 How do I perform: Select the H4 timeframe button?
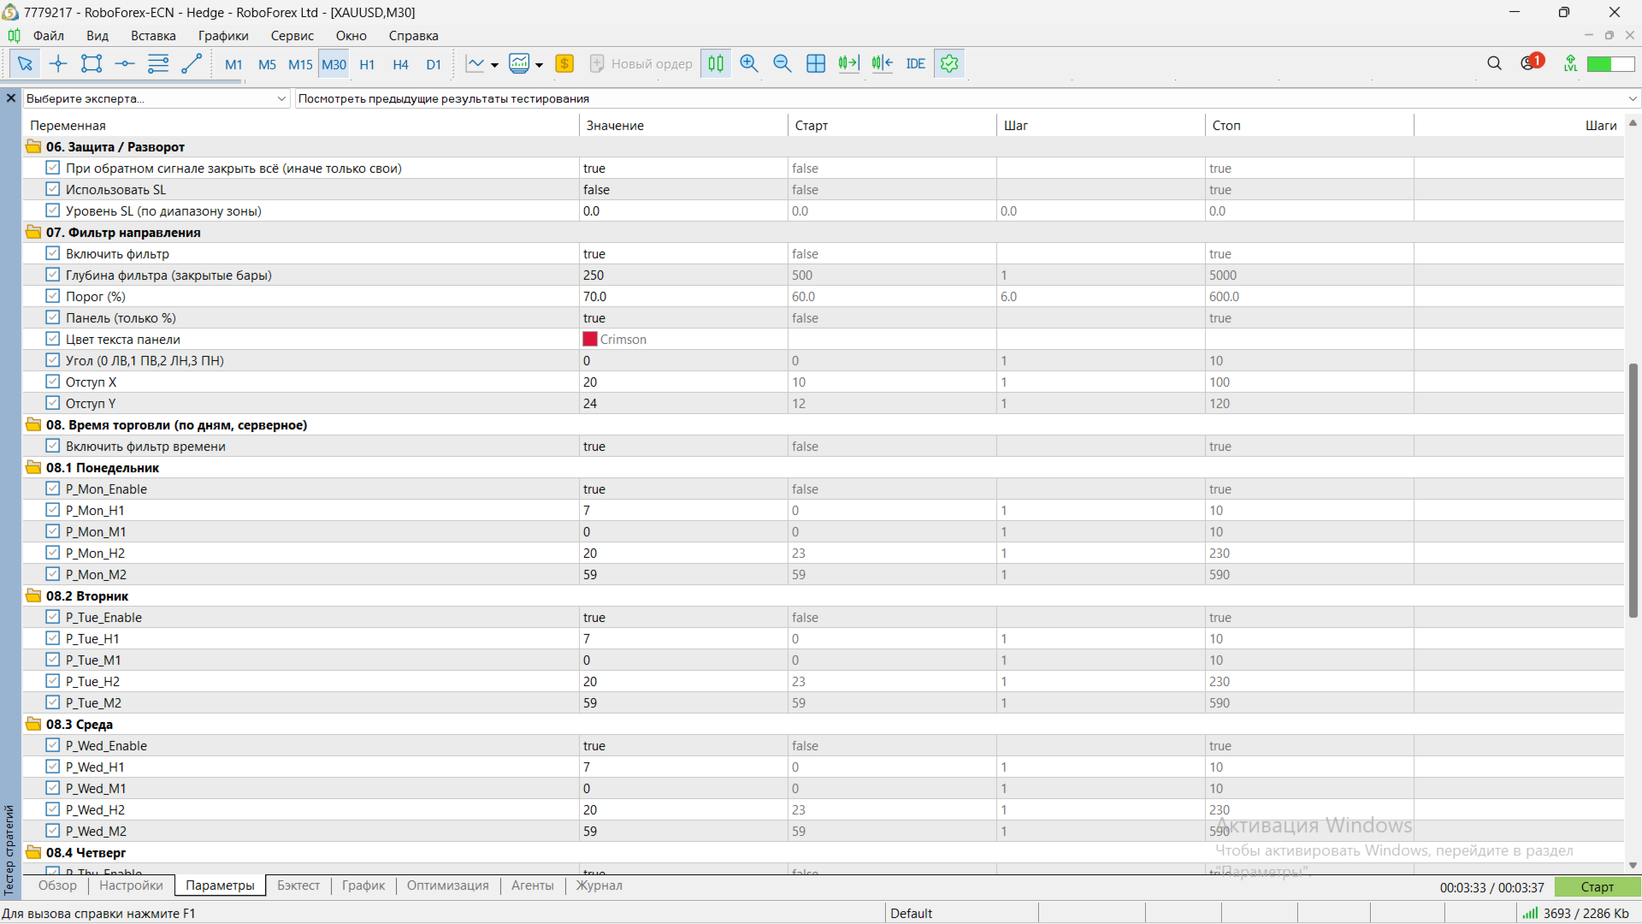(x=400, y=64)
